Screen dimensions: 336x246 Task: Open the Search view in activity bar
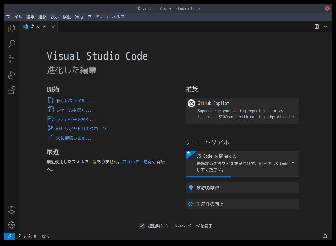[x=11, y=44]
